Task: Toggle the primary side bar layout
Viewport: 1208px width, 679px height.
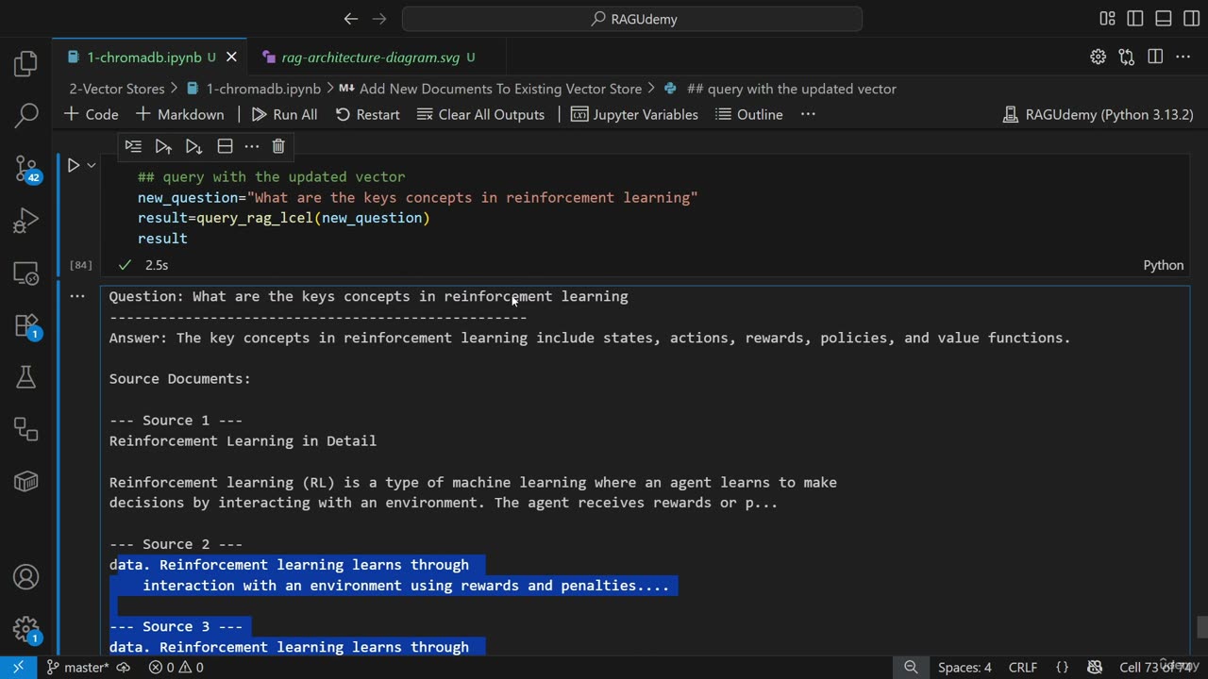Action: click(x=1135, y=19)
